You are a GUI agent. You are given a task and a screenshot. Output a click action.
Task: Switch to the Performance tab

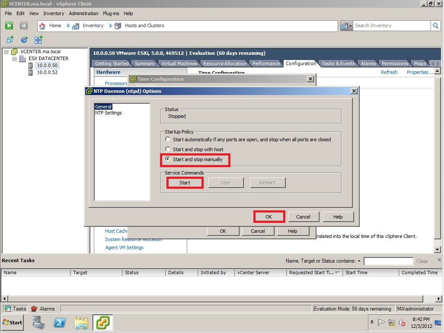tap(266, 63)
